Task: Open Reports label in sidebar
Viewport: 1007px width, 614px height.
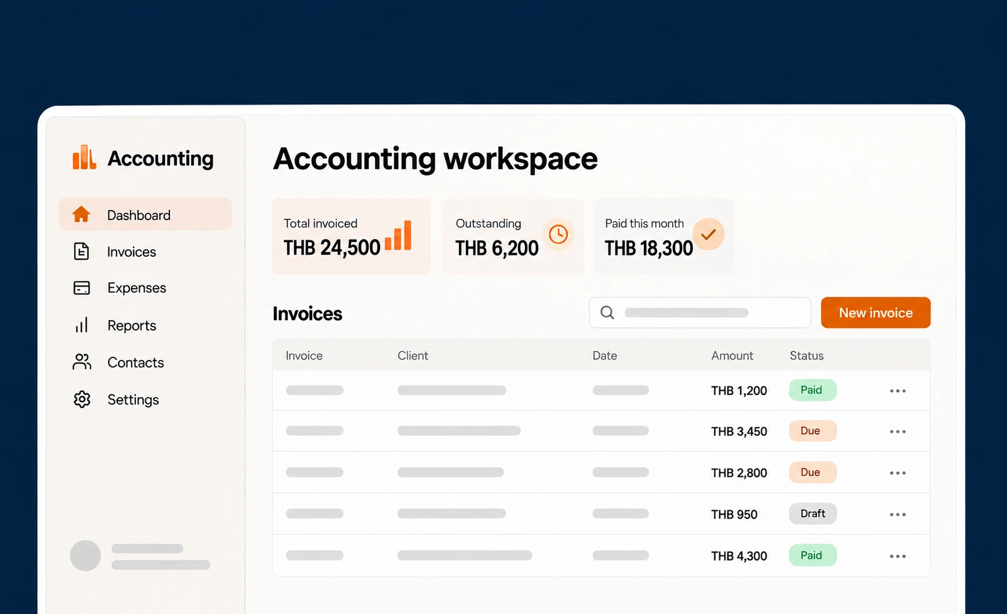Action: tap(132, 326)
